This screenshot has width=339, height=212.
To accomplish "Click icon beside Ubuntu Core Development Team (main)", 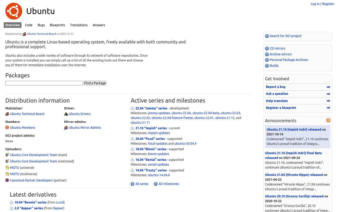I will pyautogui.click(x=7, y=155).
